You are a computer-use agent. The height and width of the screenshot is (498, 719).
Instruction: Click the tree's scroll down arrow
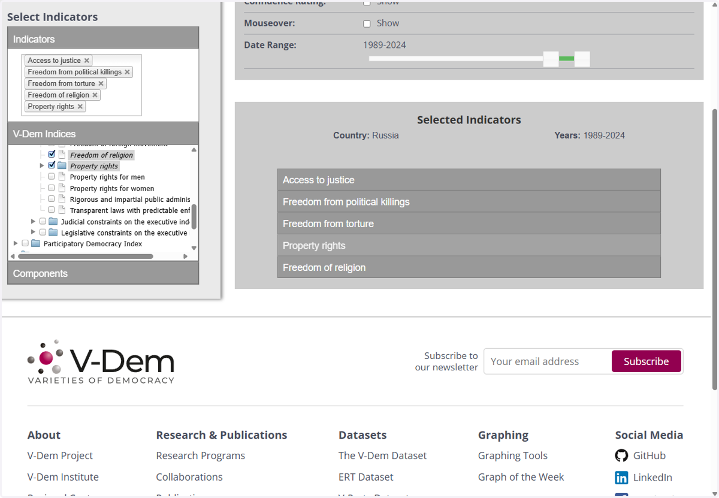(x=194, y=248)
